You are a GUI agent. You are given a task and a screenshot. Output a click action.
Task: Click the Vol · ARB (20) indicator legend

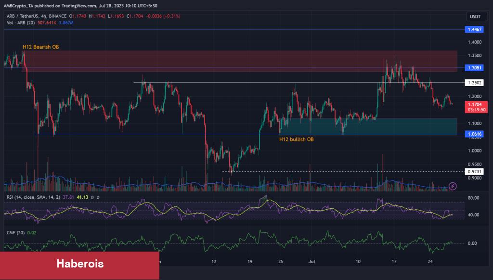(x=21, y=23)
